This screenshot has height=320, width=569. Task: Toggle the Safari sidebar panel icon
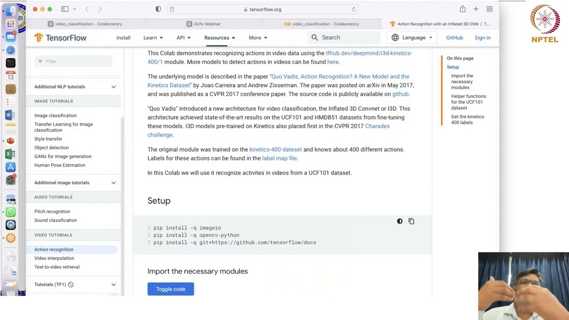(65, 9)
